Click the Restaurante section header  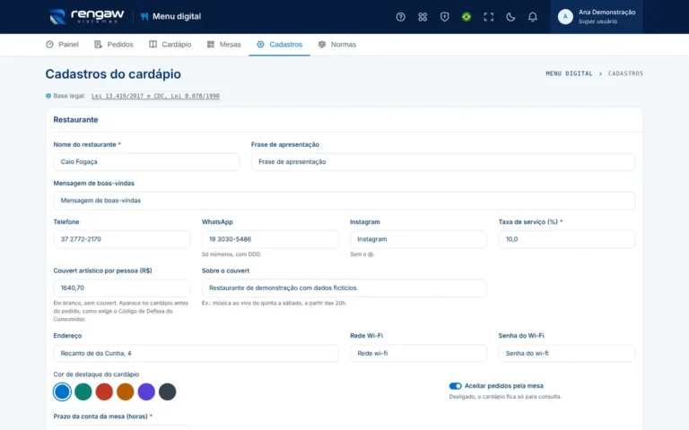[x=75, y=120]
